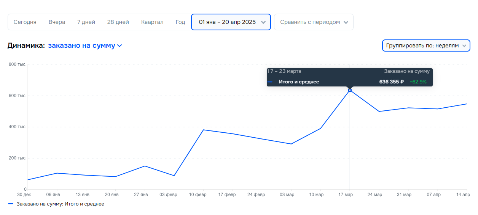Open the 'заказано на сумму' metric selector
The width and height of the screenshot is (478, 215).
tap(81, 46)
